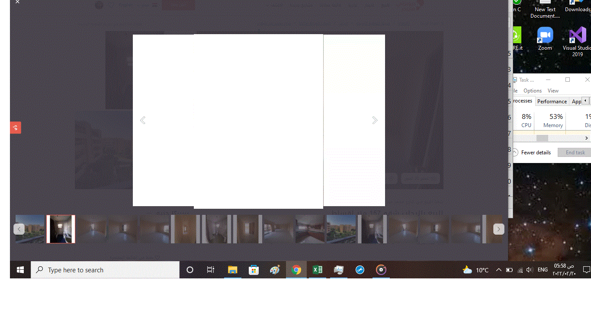Show hidden icons in the system tray
591x332 pixels.
[498, 270]
